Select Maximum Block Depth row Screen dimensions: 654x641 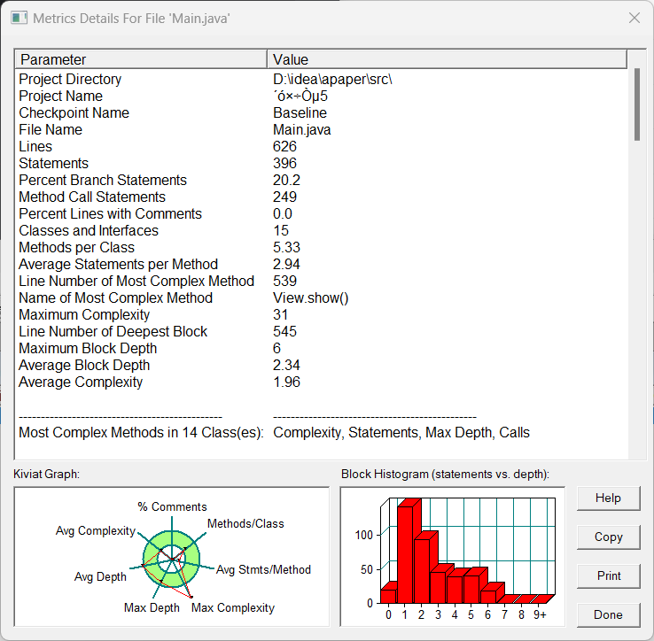(321, 349)
